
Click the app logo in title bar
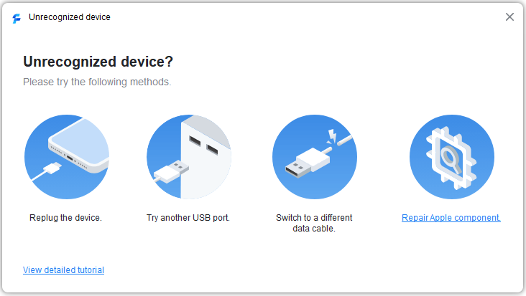tap(17, 18)
